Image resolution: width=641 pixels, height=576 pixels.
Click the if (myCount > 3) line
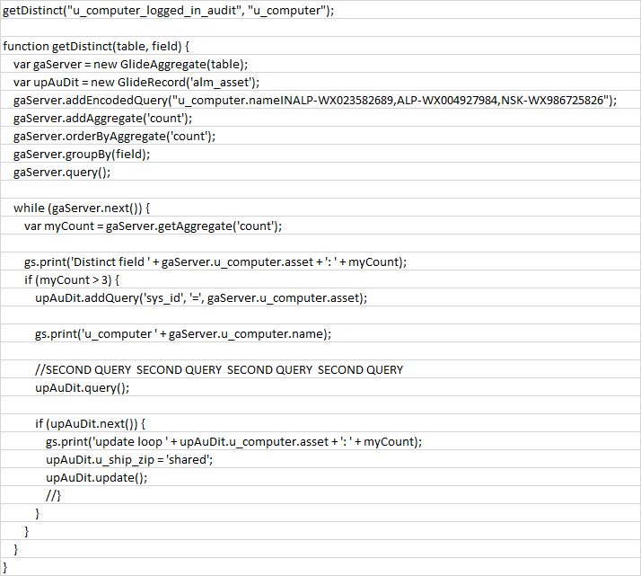(x=72, y=280)
